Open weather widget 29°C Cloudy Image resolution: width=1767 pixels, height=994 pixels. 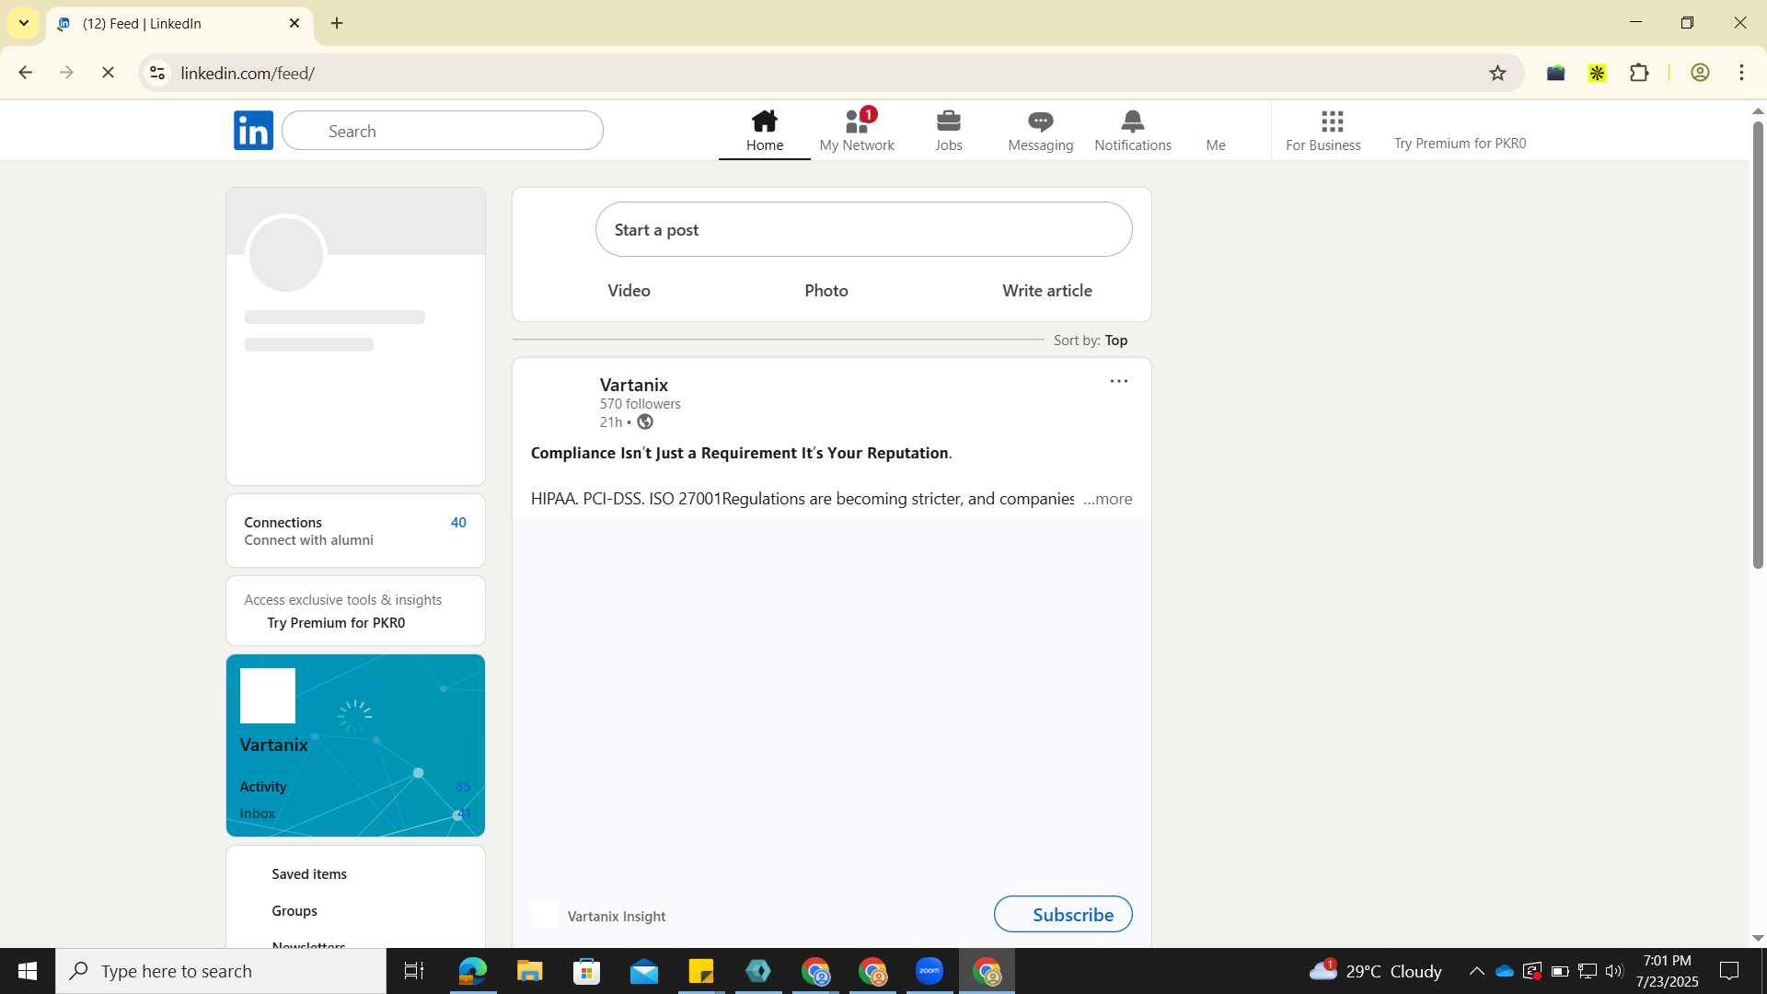click(x=1376, y=971)
